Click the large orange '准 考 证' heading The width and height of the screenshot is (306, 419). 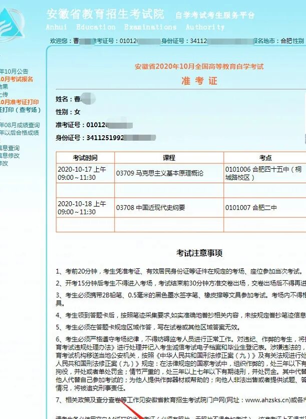pos(199,81)
